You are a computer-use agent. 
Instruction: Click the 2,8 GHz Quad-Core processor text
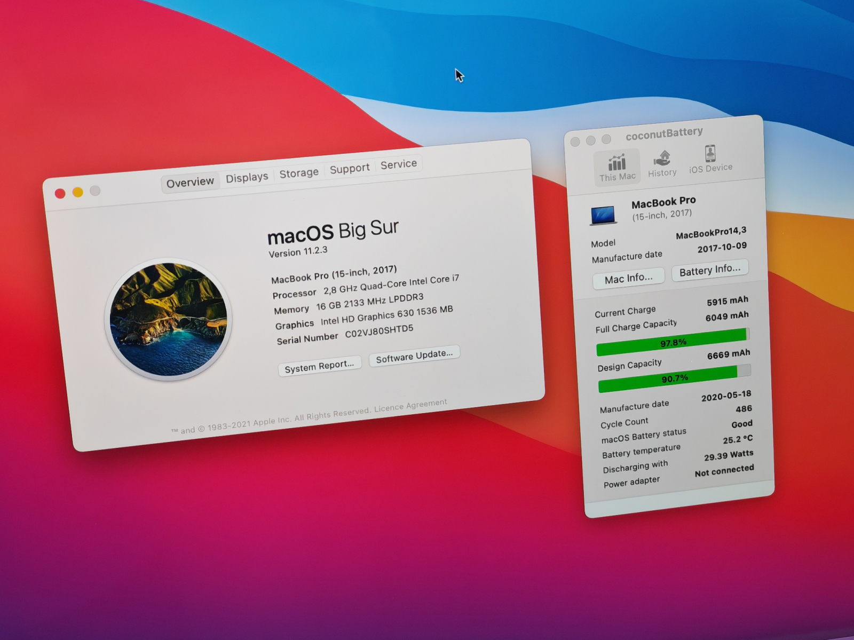391,284
